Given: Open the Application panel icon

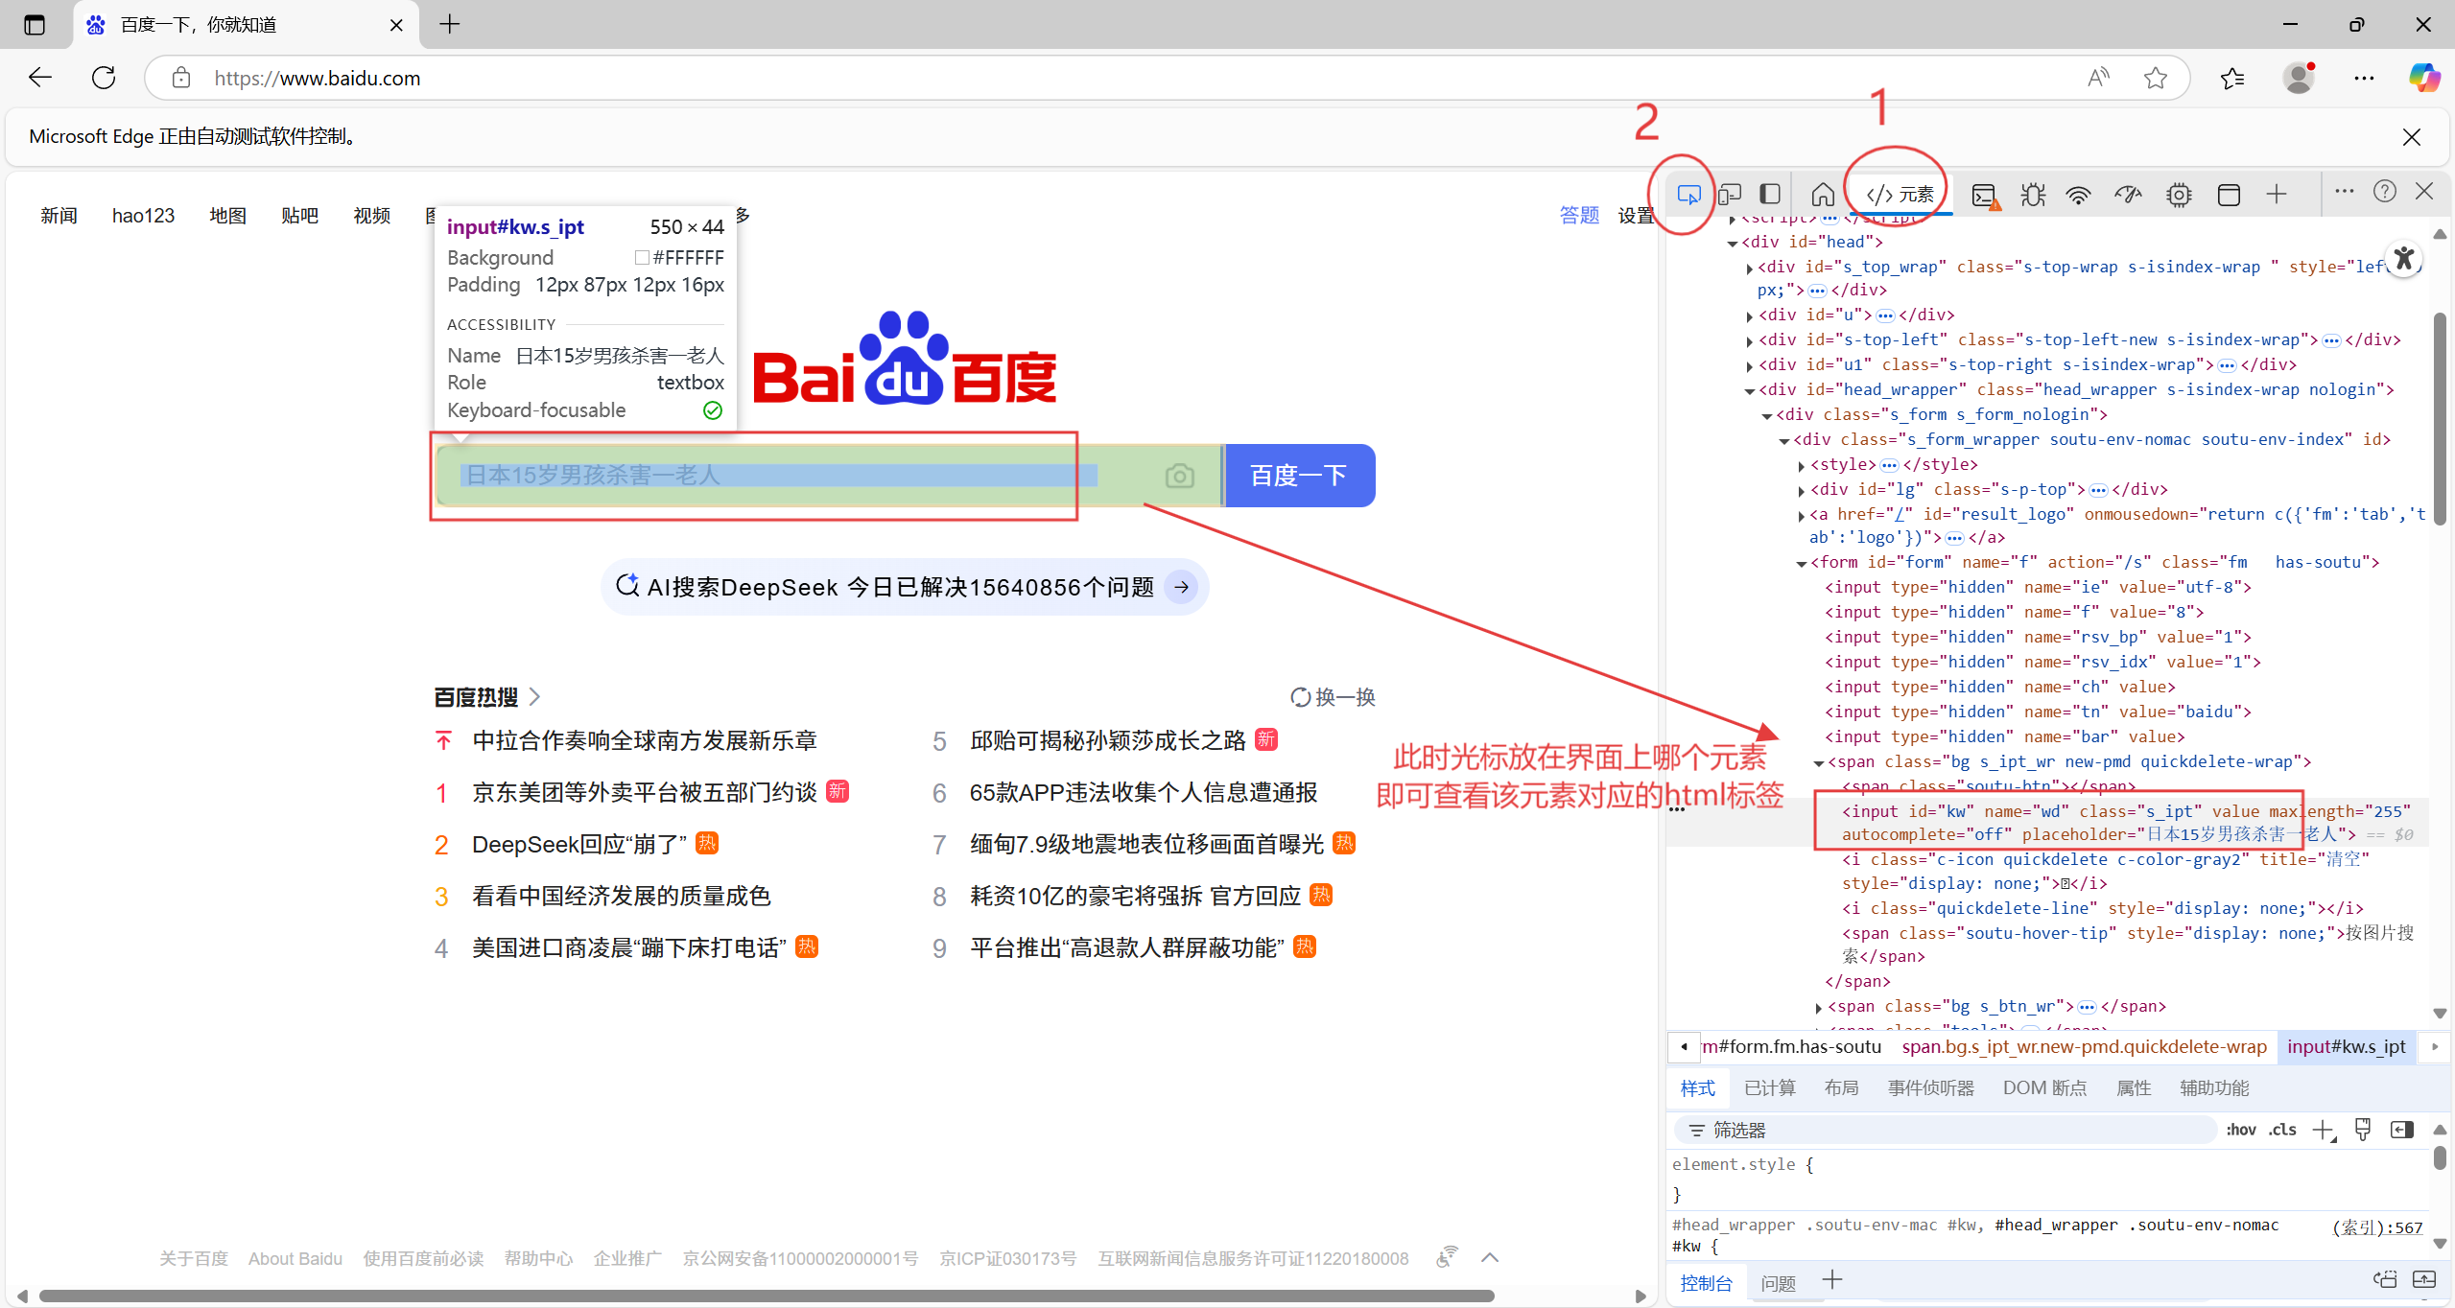Looking at the screenshot, I should [2229, 196].
